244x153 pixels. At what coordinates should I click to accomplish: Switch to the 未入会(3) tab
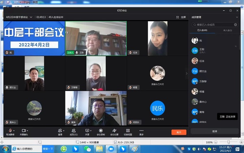coord(227,30)
